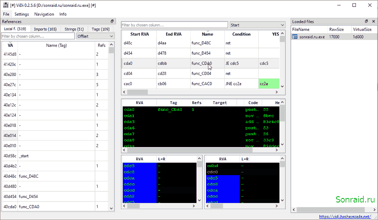Open the Navigation menu
Image resolution: width=378 pixels, height=220 pixels.
click(44, 14)
